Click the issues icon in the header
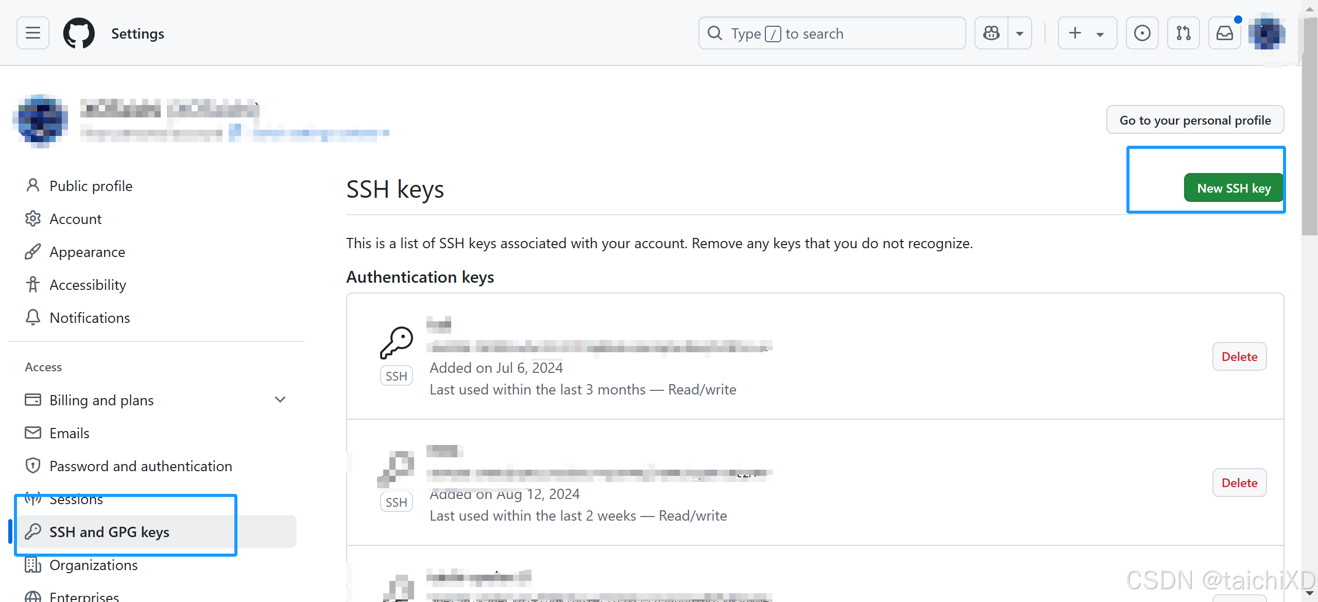 tap(1141, 33)
